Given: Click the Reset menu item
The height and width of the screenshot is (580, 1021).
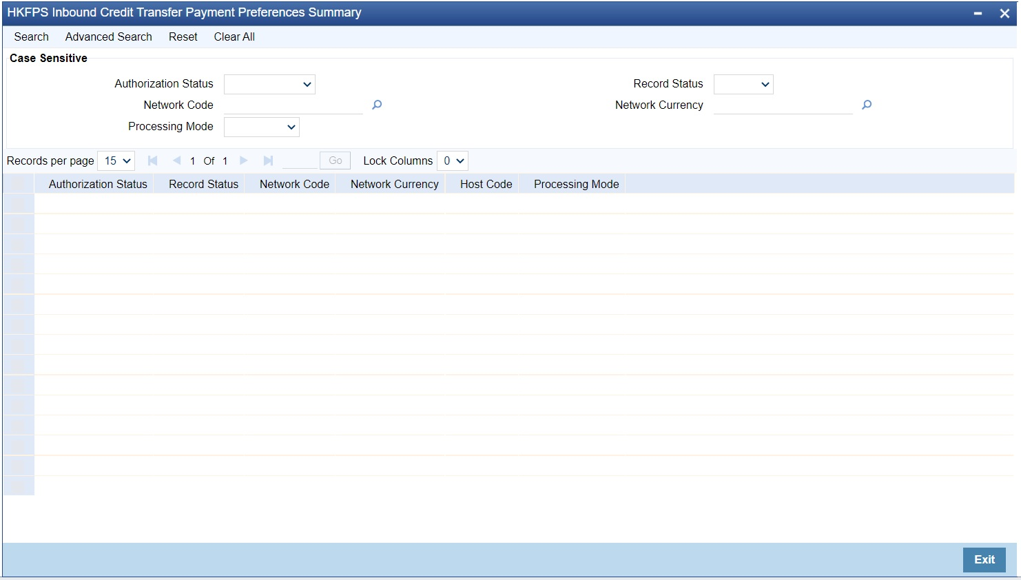Looking at the screenshot, I should pyautogui.click(x=183, y=37).
